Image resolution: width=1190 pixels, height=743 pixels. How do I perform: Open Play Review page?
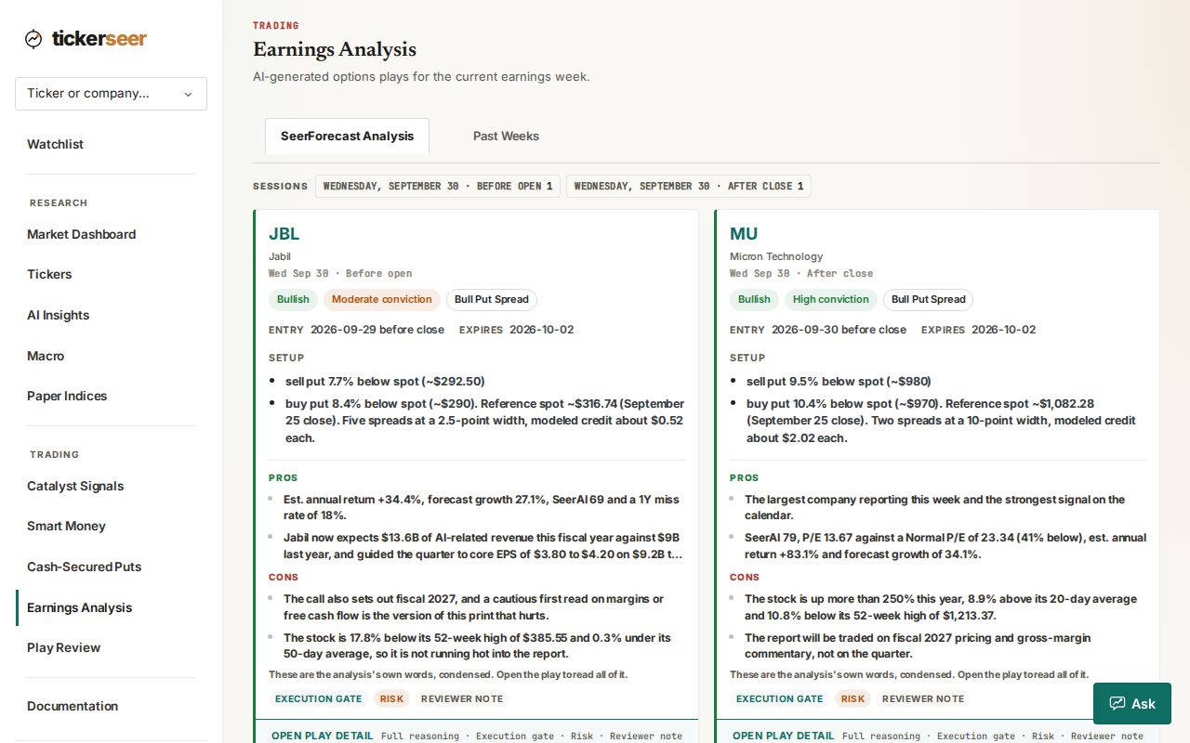click(63, 647)
